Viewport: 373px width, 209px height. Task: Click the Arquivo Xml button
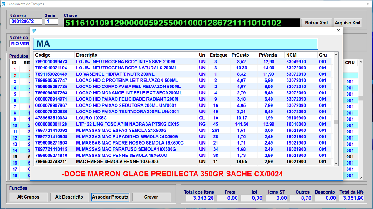tap(348, 23)
